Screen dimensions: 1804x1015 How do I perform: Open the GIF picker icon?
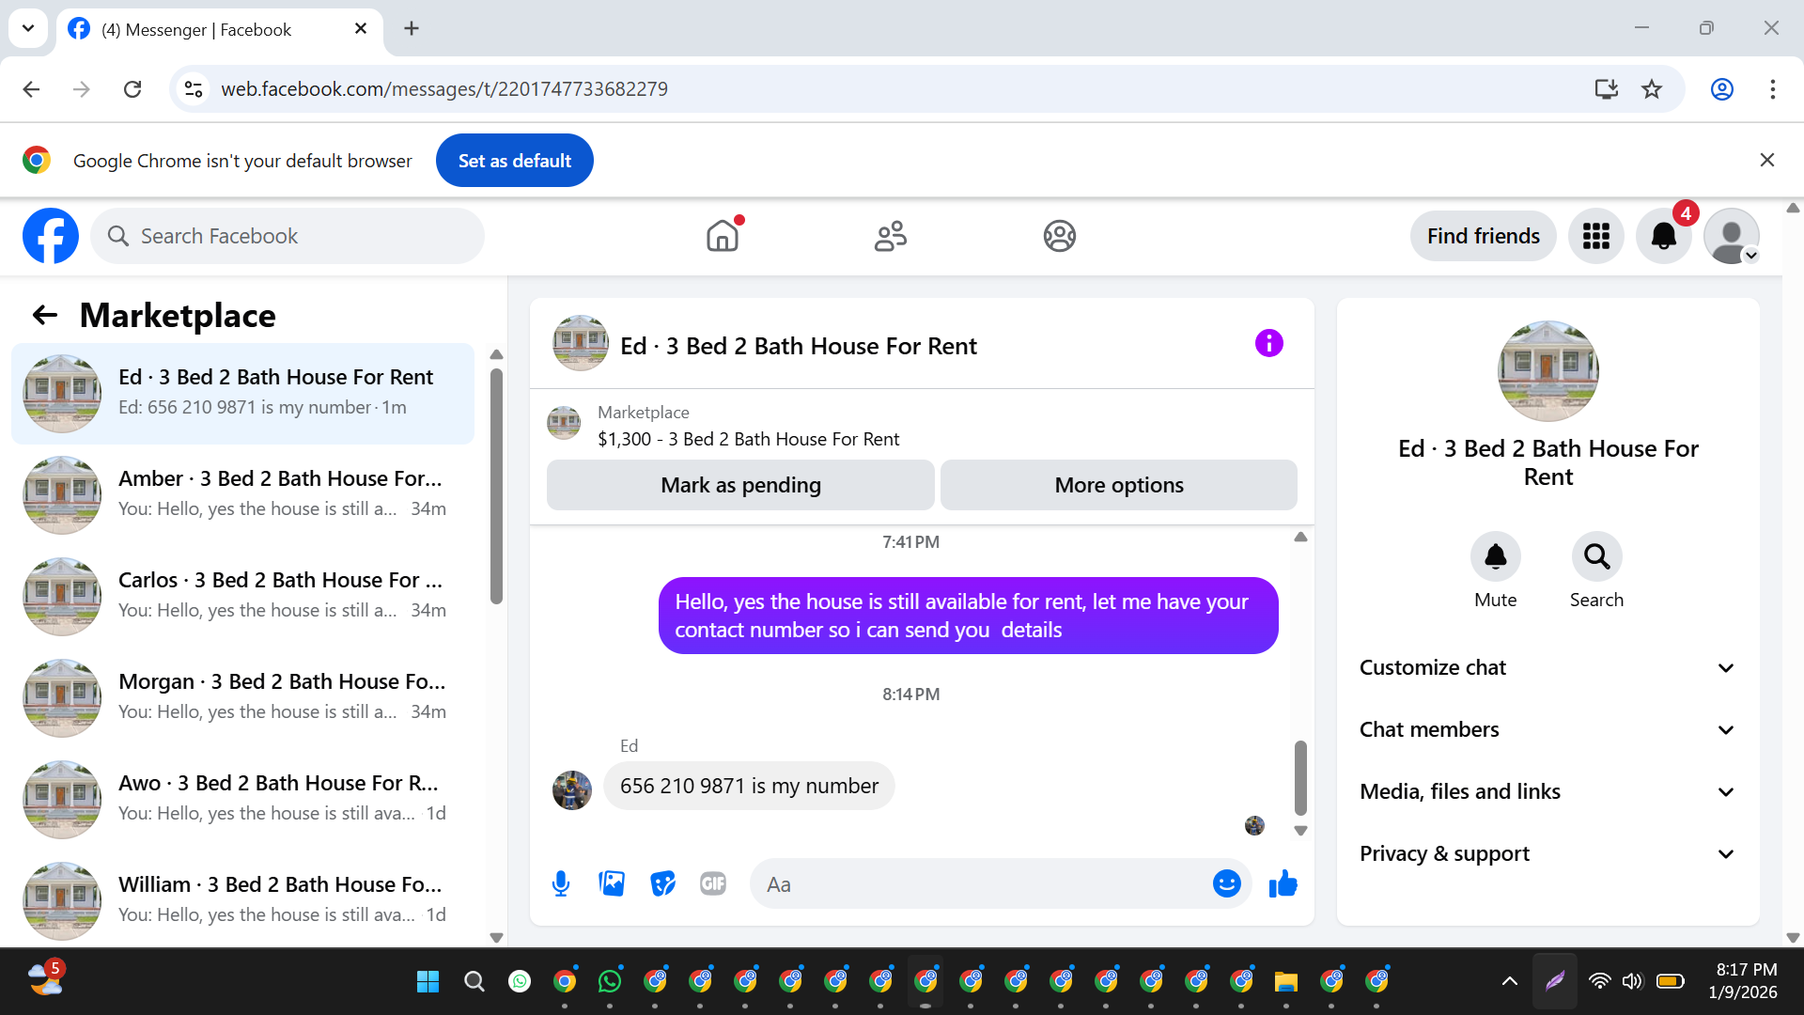point(713,883)
